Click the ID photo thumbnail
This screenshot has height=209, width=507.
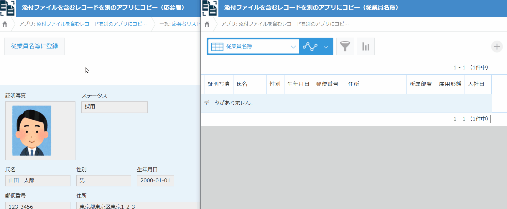click(x=32, y=131)
